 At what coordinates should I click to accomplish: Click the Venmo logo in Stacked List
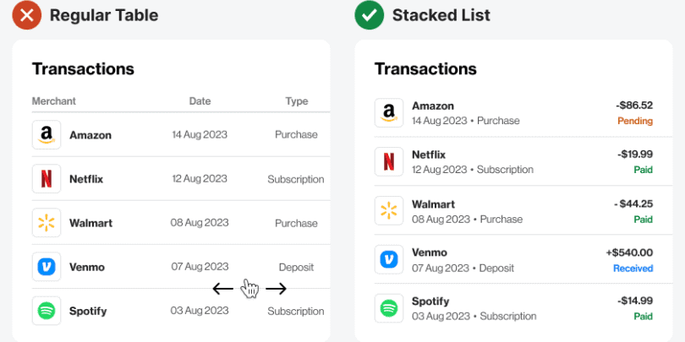[389, 259]
